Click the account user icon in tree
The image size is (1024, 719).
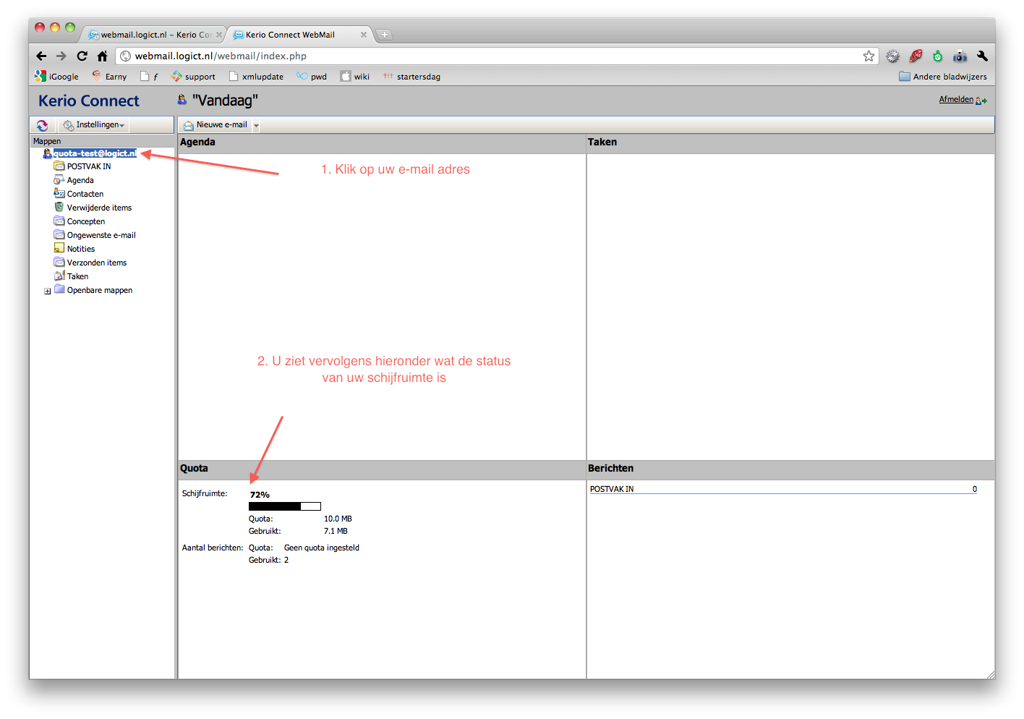click(x=47, y=153)
